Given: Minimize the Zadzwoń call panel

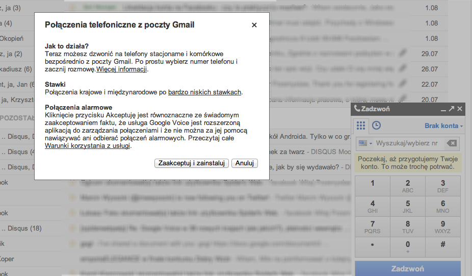Looking at the screenshot, I should tap(443, 109).
